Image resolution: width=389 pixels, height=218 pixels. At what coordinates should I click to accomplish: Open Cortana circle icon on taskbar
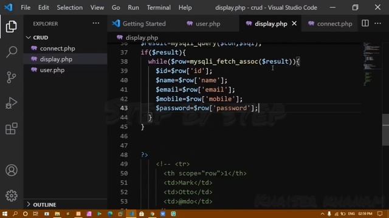coord(25,214)
